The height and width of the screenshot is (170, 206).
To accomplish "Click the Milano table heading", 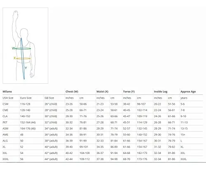I will (x=7, y=92).
